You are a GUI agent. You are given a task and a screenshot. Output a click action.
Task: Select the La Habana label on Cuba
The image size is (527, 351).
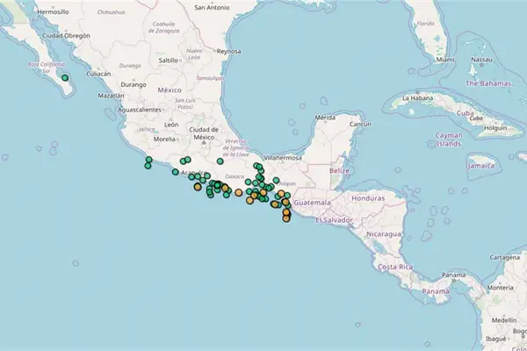click(420, 99)
